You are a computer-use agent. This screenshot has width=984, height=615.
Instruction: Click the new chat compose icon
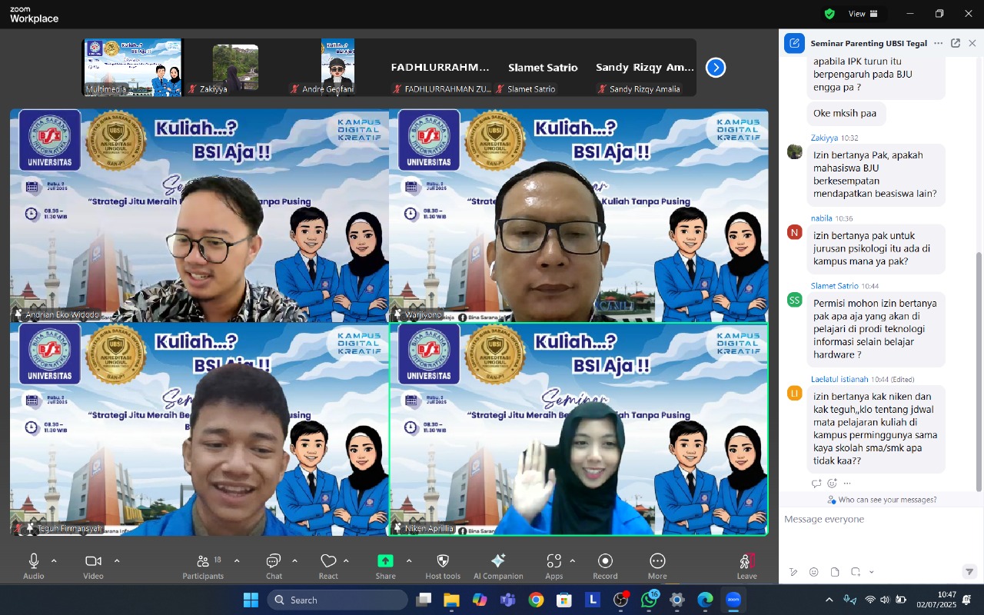pos(795,43)
